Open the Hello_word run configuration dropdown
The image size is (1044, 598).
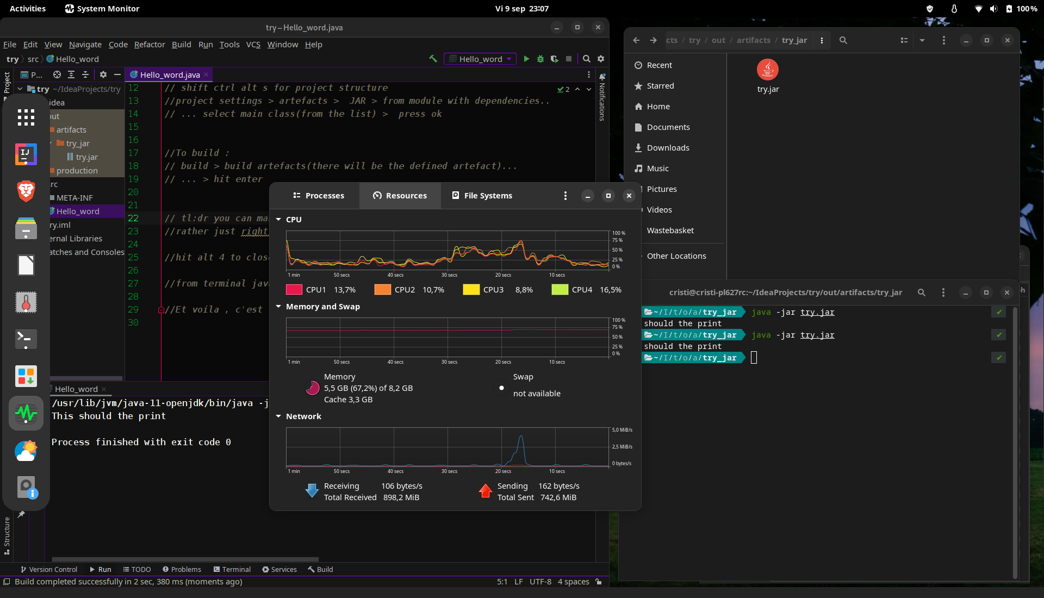pyautogui.click(x=480, y=59)
